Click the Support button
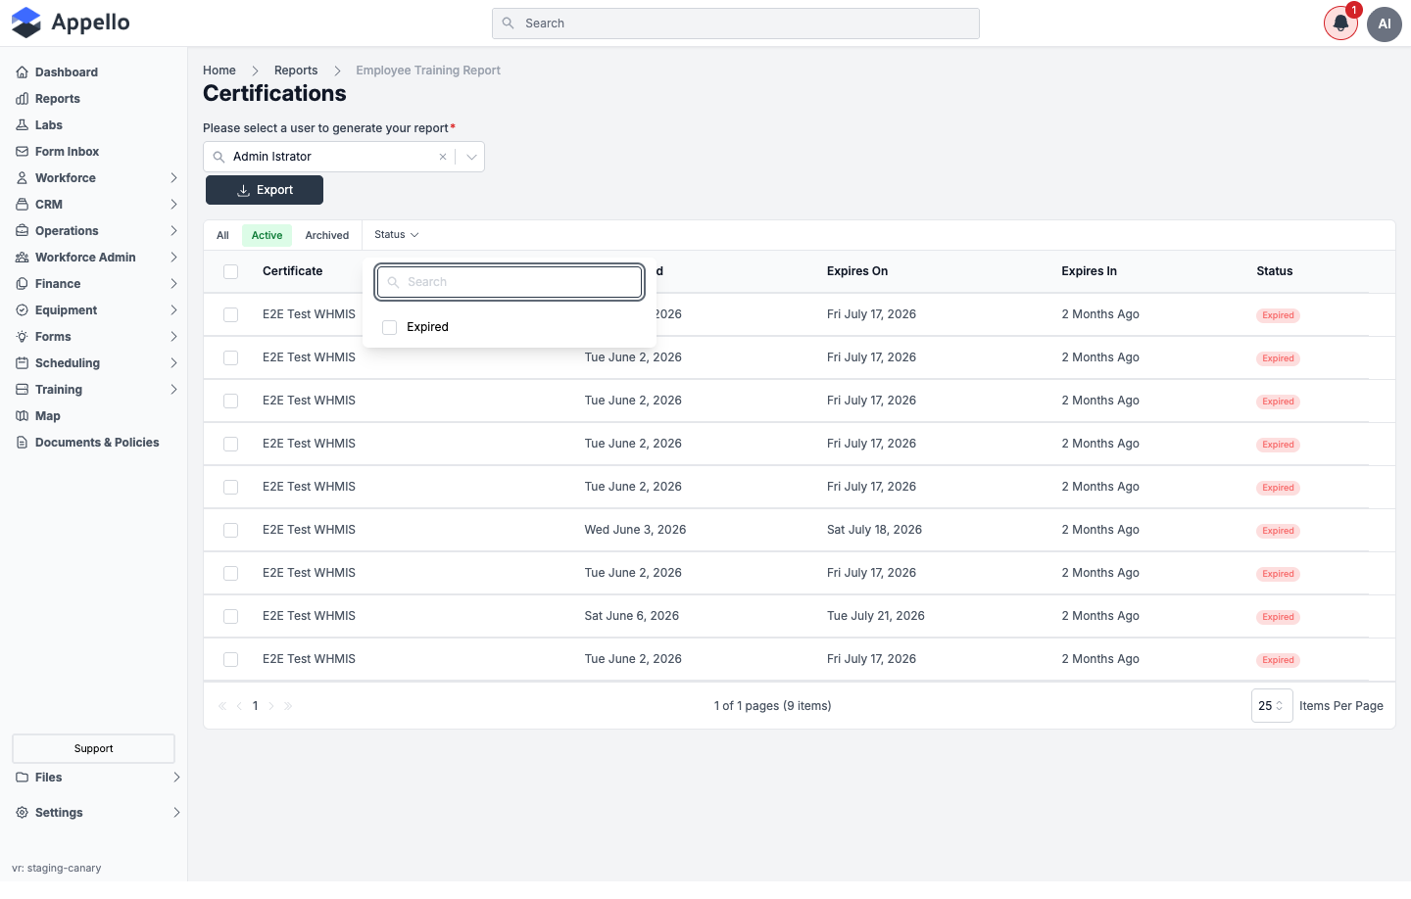 [x=93, y=748]
